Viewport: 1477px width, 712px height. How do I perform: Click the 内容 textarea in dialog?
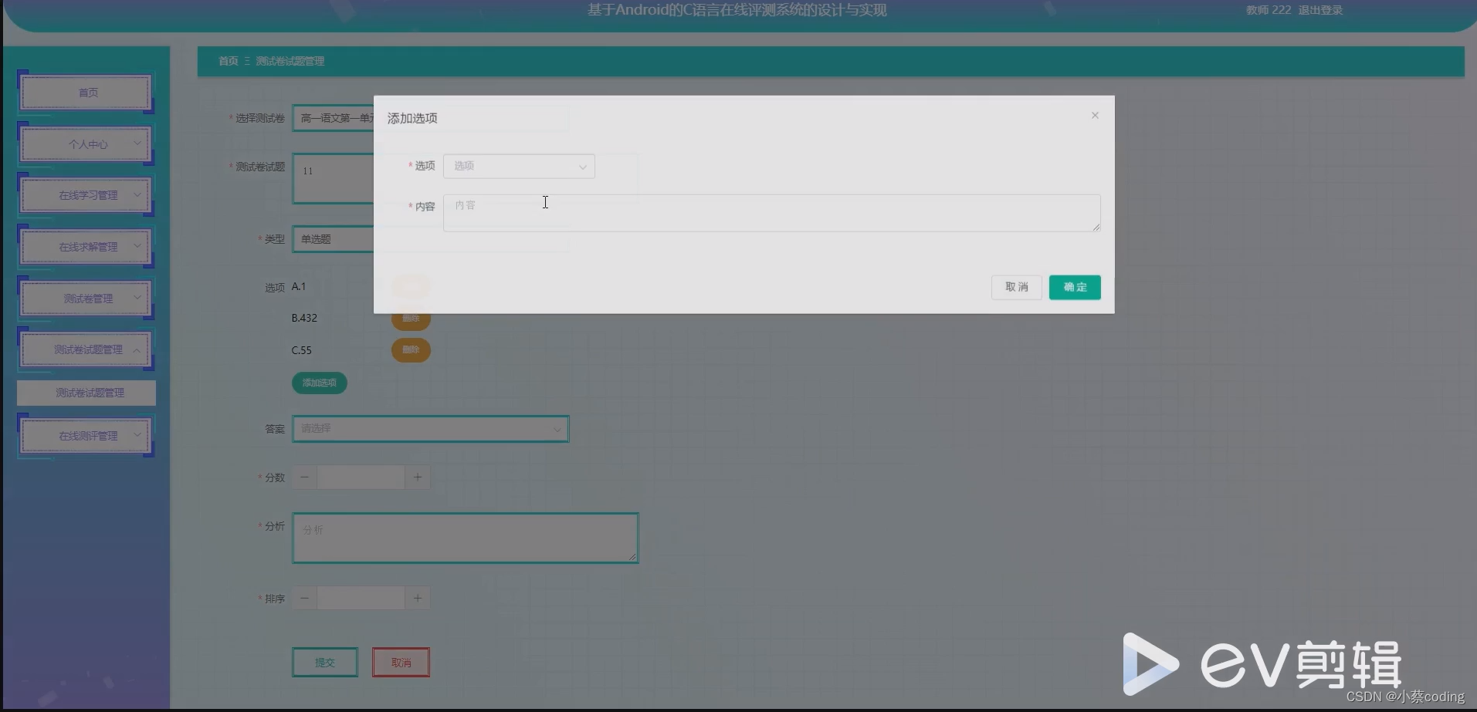click(x=771, y=213)
